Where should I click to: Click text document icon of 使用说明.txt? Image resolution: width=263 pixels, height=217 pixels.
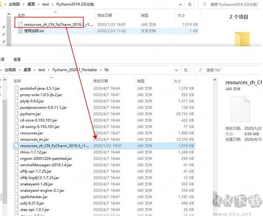coord(20,31)
